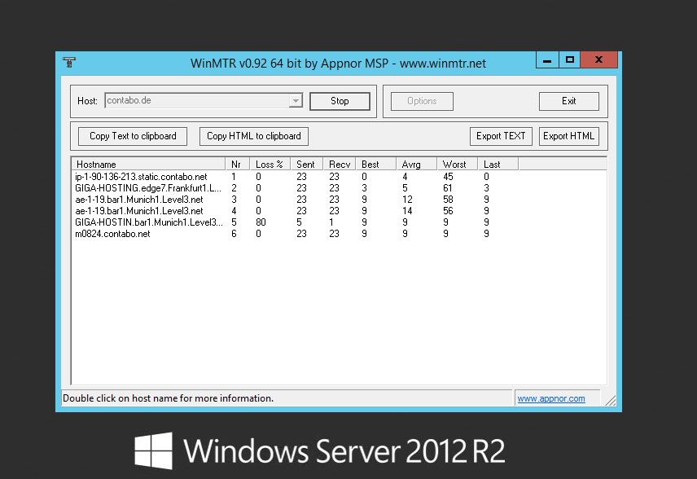Maximize the WinMTR window

(x=570, y=60)
